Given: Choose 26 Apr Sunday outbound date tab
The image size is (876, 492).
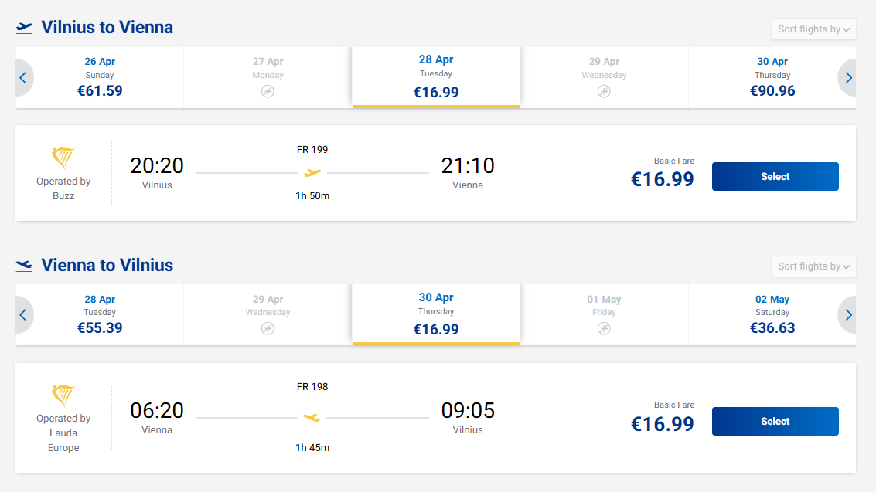Looking at the screenshot, I should click(100, 77).
